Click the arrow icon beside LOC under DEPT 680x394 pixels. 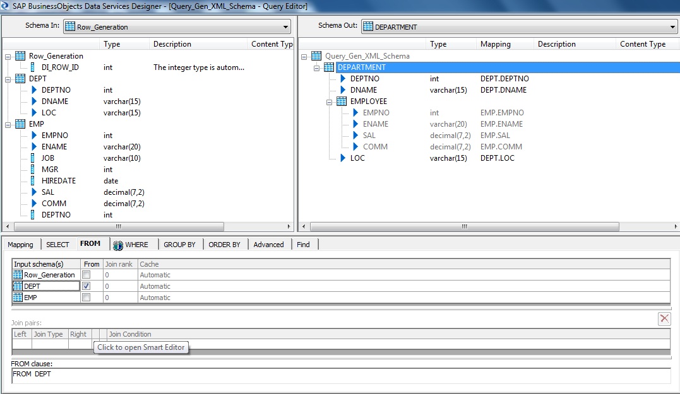tap(34, 113)
